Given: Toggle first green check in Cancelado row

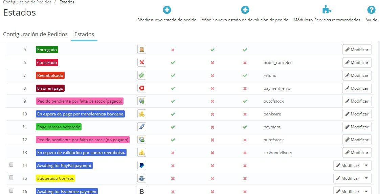Looking at the screenshot, I should (x=173, y=63).
